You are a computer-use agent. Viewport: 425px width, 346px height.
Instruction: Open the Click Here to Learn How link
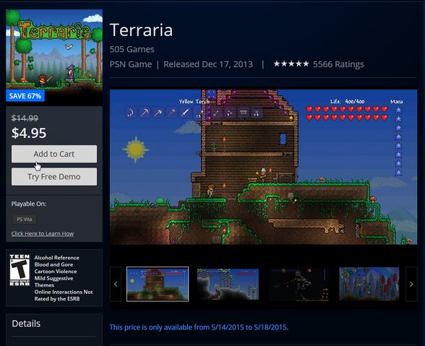click(43, 233)
